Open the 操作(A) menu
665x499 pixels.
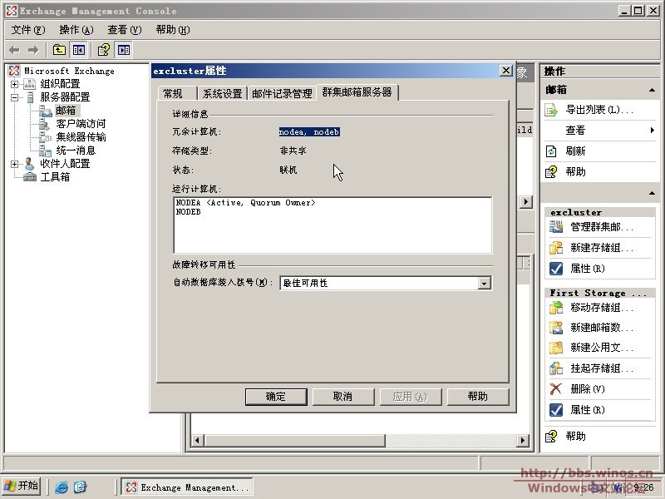[76, 30]
